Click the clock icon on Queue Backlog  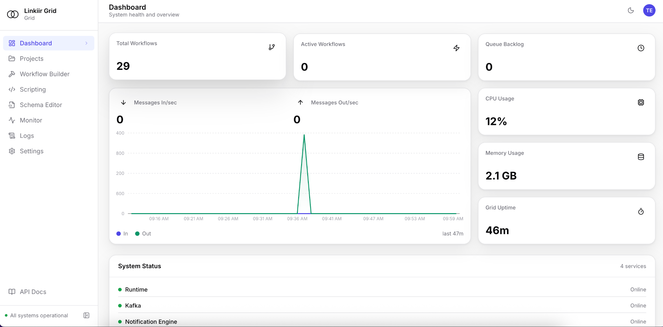(641, 48)
